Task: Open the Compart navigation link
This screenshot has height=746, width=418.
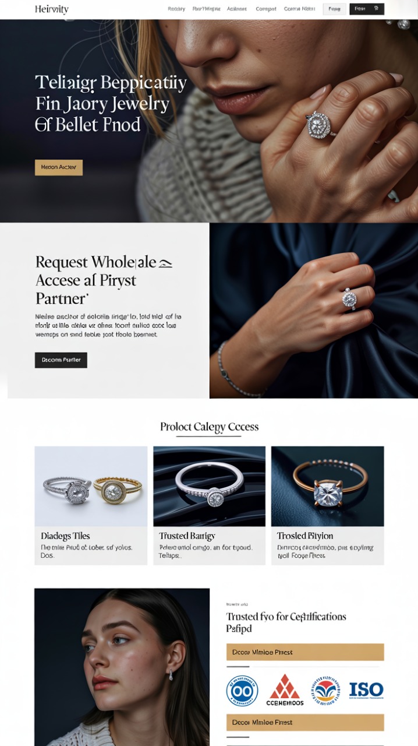Action: pos(266,9)
